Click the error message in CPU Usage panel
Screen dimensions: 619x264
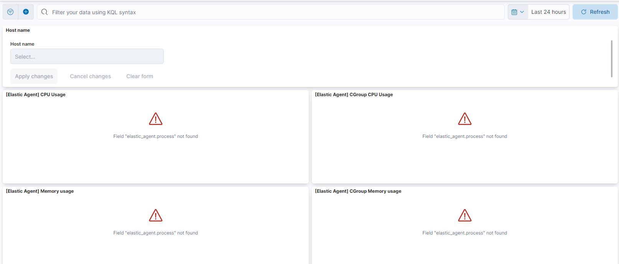(156, 136)
